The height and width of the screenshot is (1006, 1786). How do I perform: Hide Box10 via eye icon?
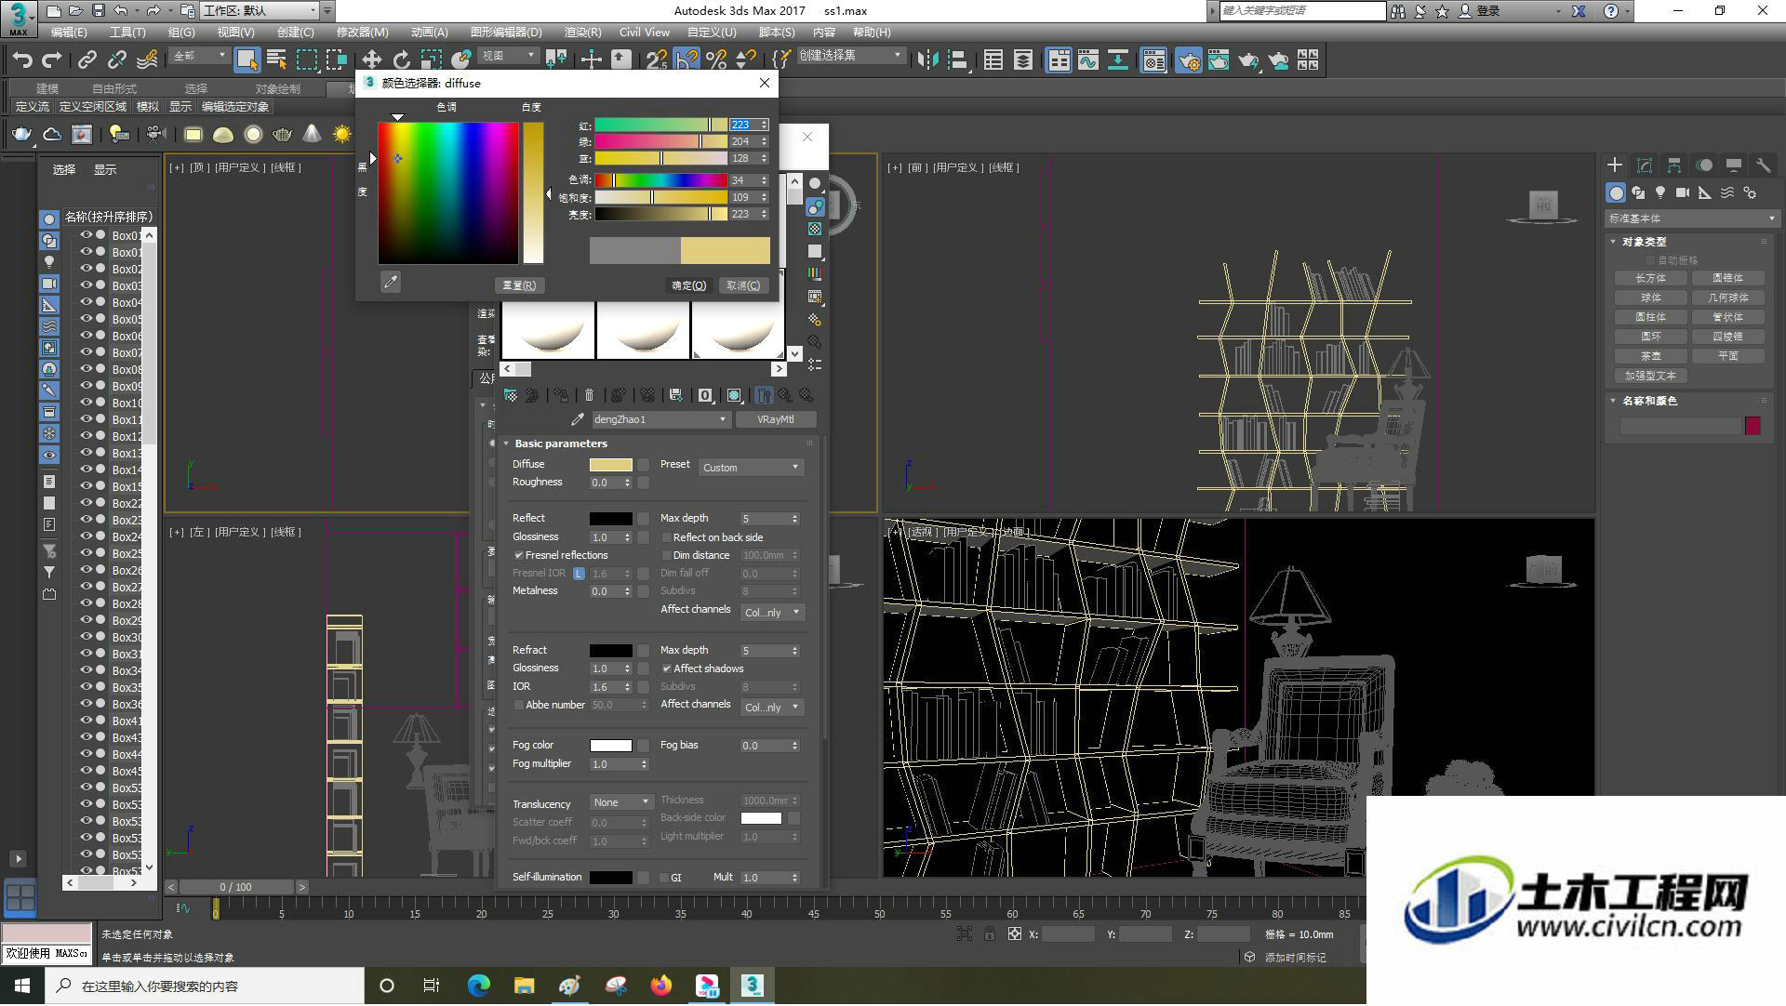[x=87, y=403]
